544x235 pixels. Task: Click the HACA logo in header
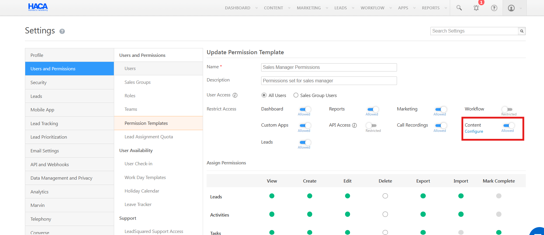point(38,7)
